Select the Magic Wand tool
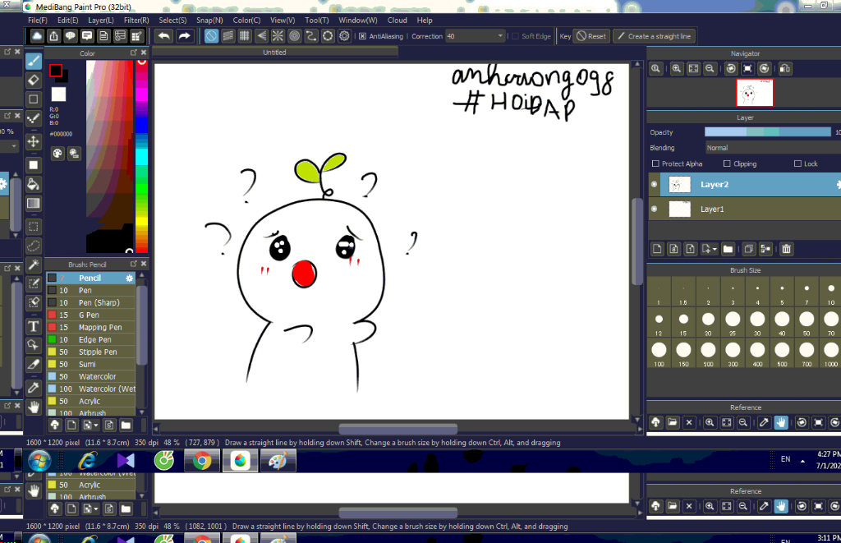841x543 pixels. (x=33, y=265)
